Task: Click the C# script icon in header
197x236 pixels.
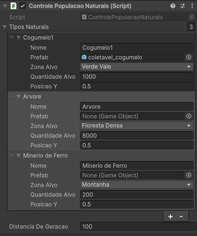Action: click(x=13, y=6)
